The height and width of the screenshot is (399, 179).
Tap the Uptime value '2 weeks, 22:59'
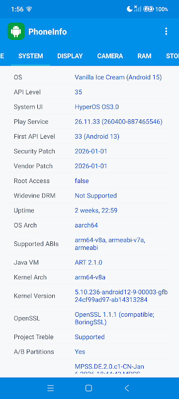pos(96,210)
